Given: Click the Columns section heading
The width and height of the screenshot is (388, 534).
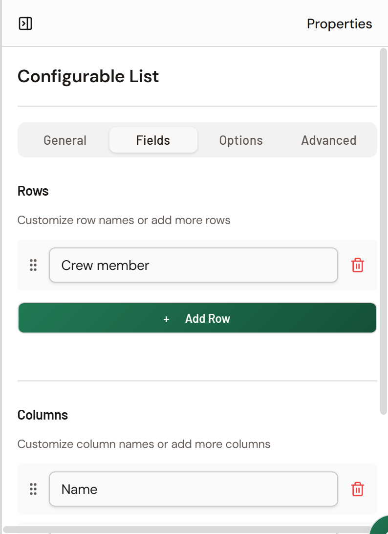Looking at the screenshot, I should coord(43,415).
